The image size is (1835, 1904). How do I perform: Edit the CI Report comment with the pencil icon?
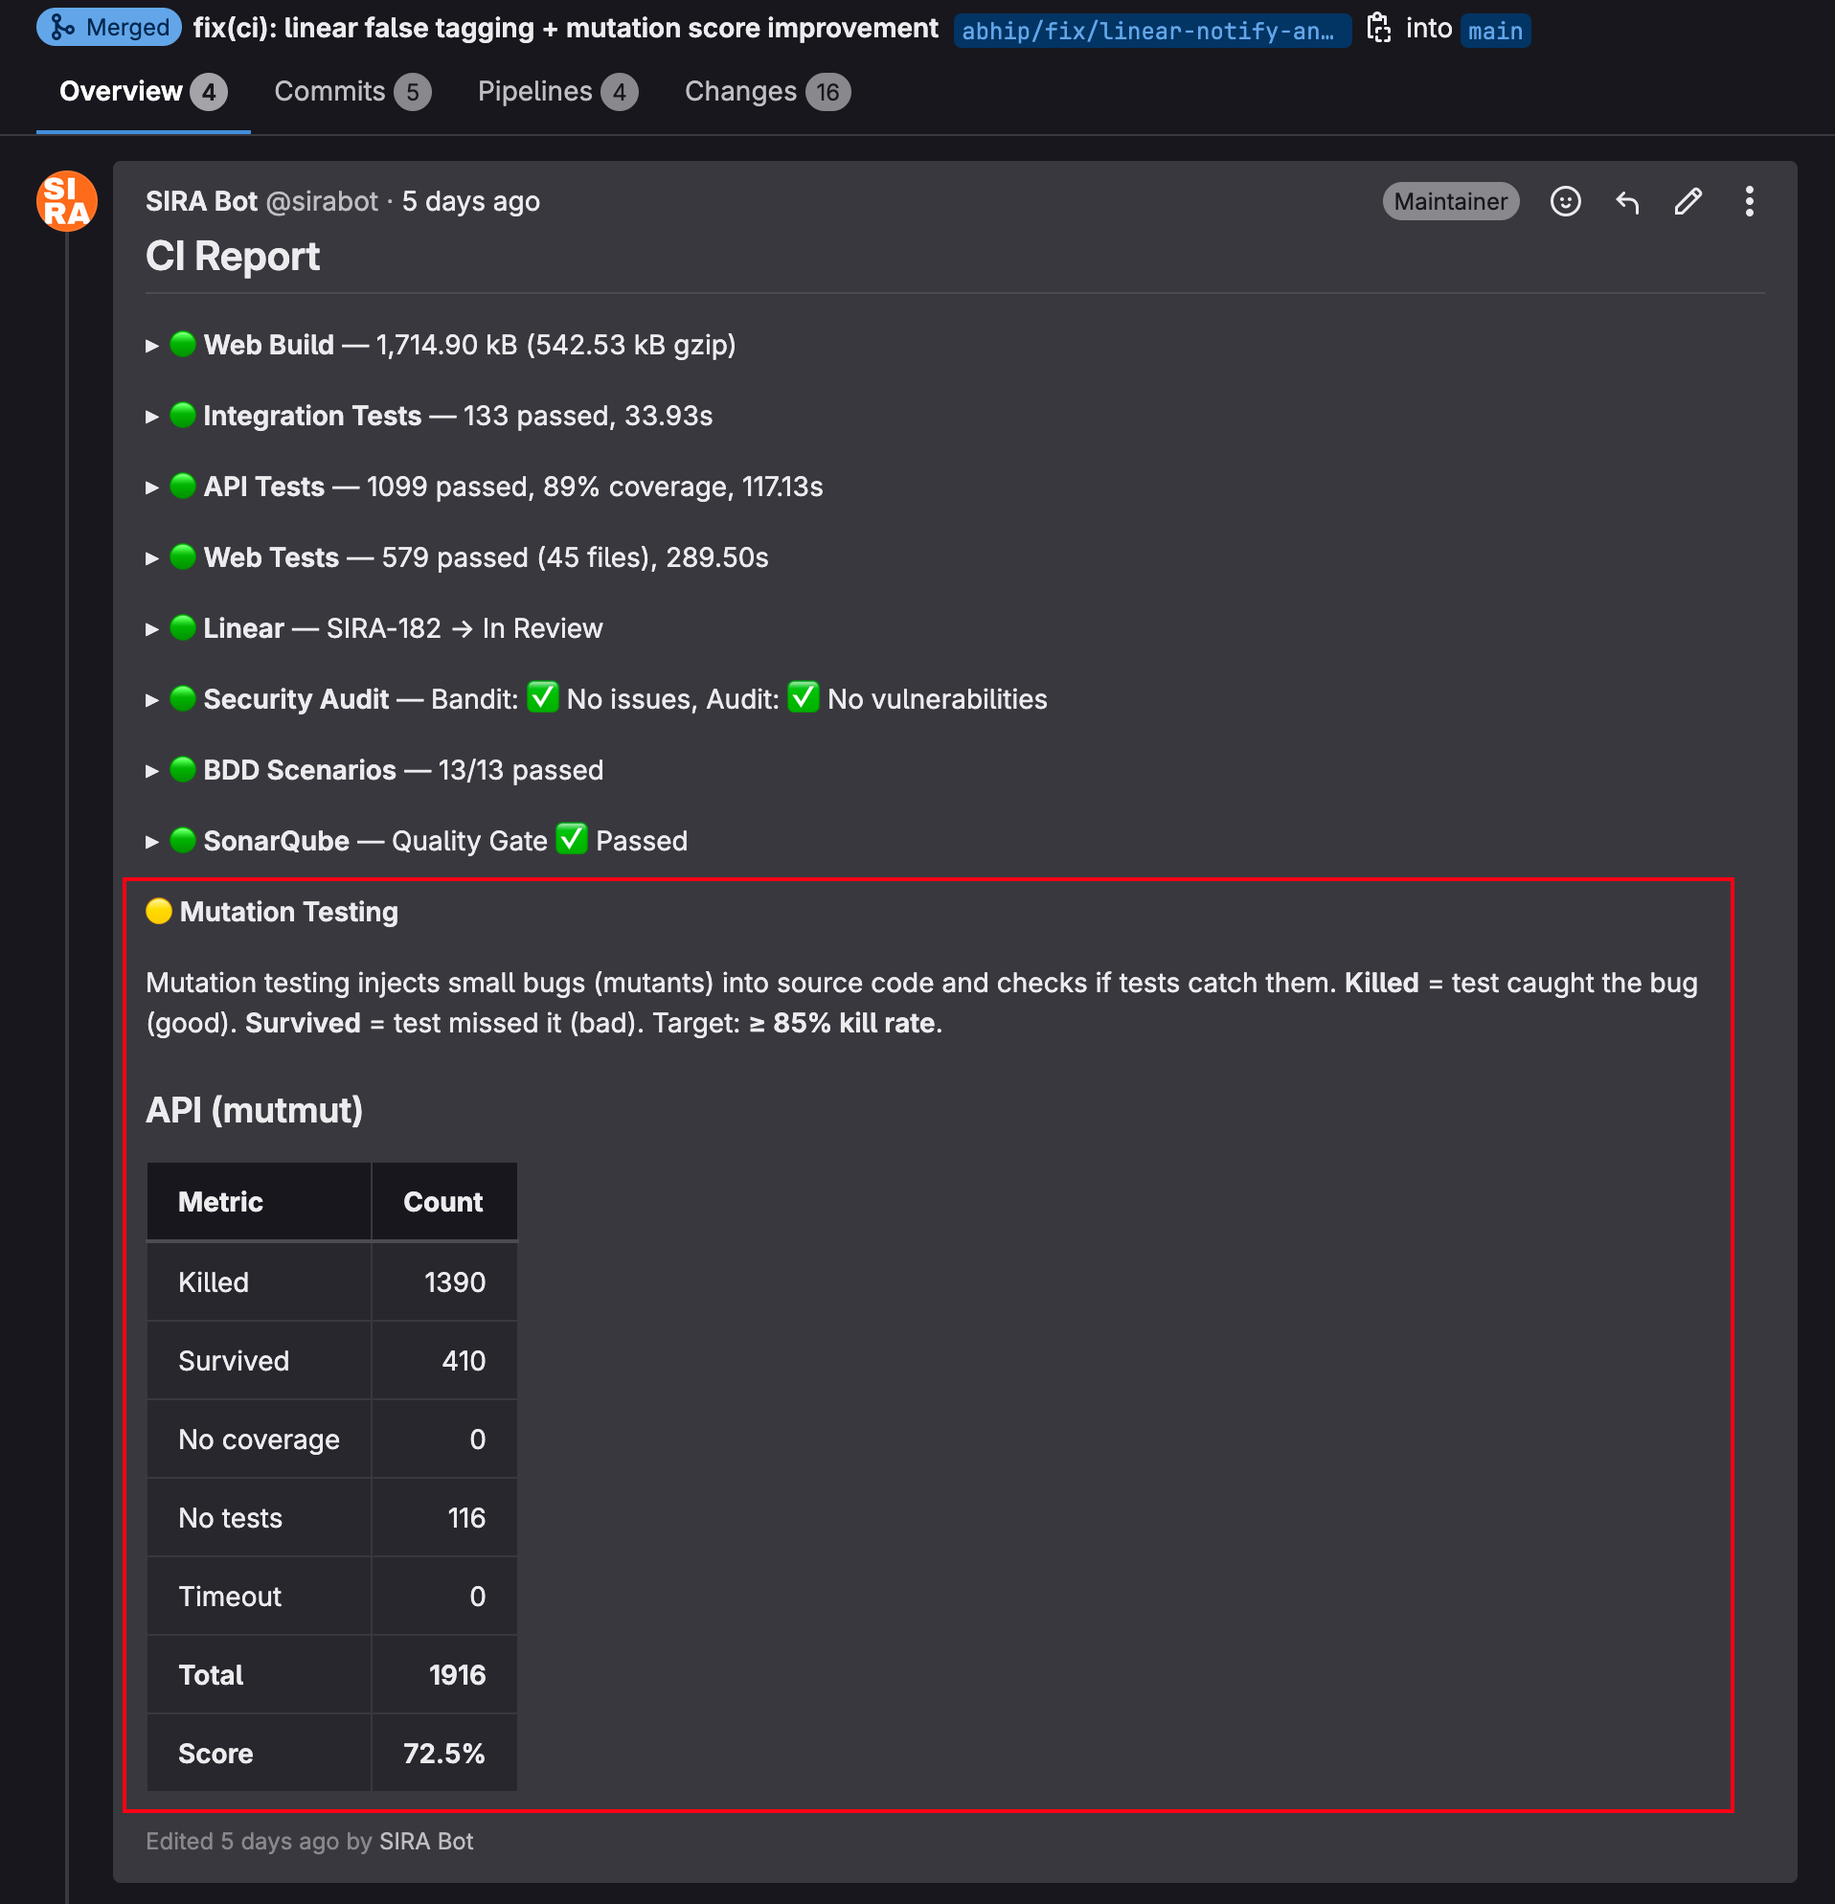(x=1688, y=201)
